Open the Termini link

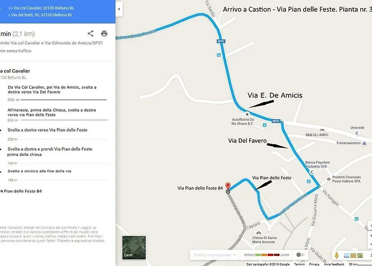[299, 264]
